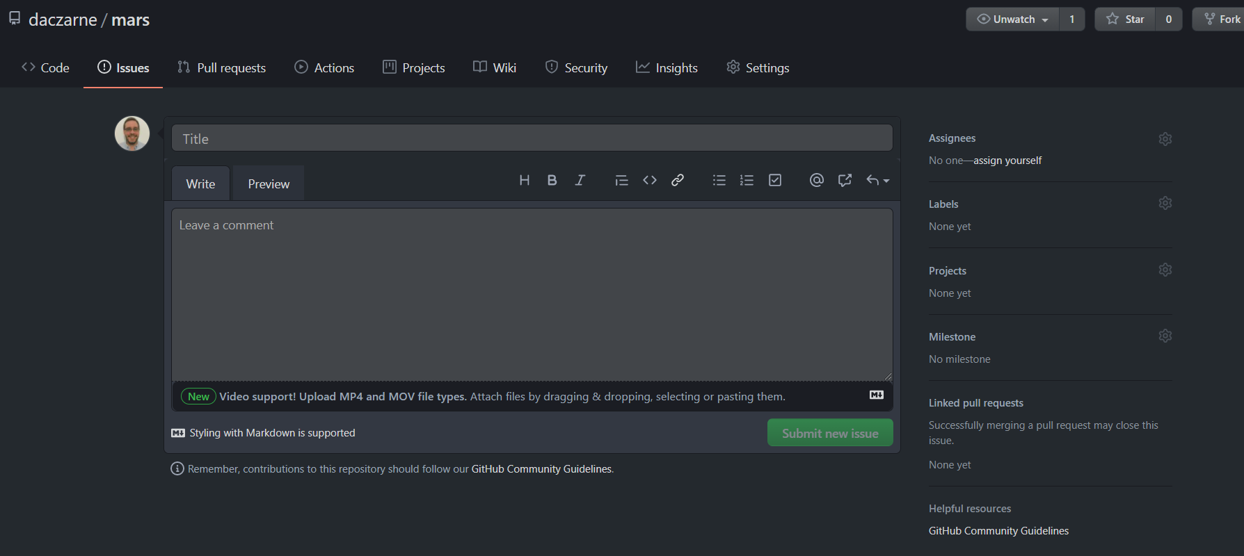
Task: Open the saved replies dropdown
Action: pyautogui.click(x=877, y=181)
